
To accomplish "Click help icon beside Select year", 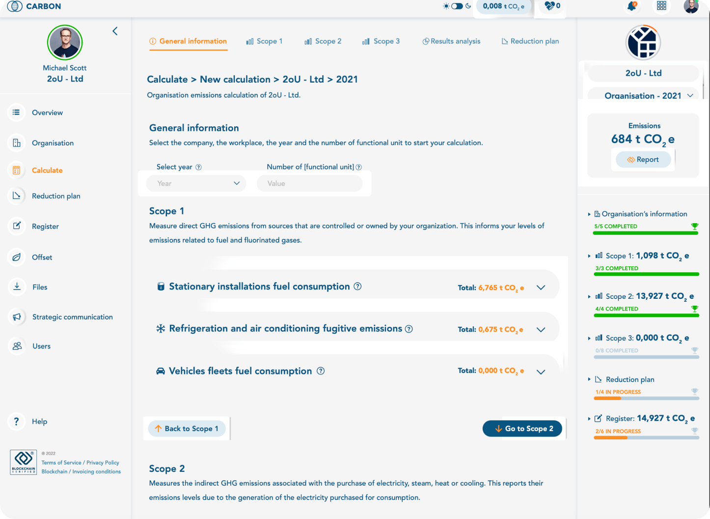I will pyautogui.click(x=198, y=167).
